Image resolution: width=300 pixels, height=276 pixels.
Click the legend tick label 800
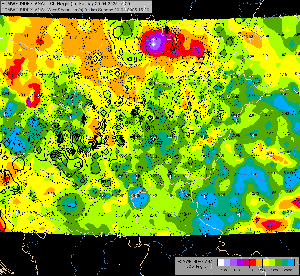pos(249,270)
